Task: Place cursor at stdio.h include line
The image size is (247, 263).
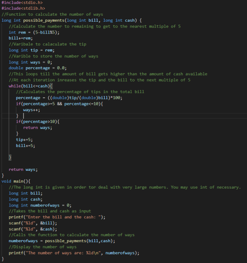Action: coord(22,3)
